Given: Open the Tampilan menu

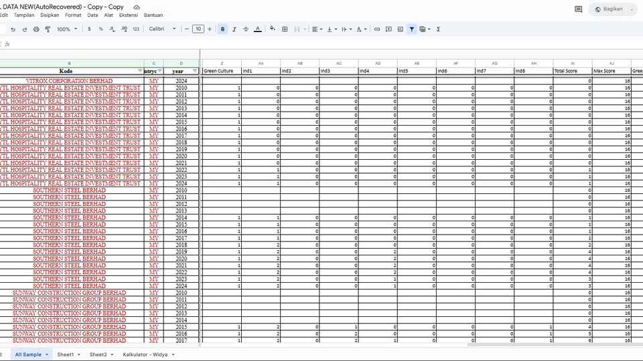Looking at the screenshot, I should [x=24, y=15].
